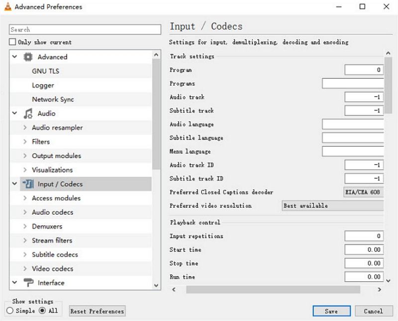Screen dimensions: 398x321
Task: Expand the Audio resampler node
Action: (x=25, y=127)
